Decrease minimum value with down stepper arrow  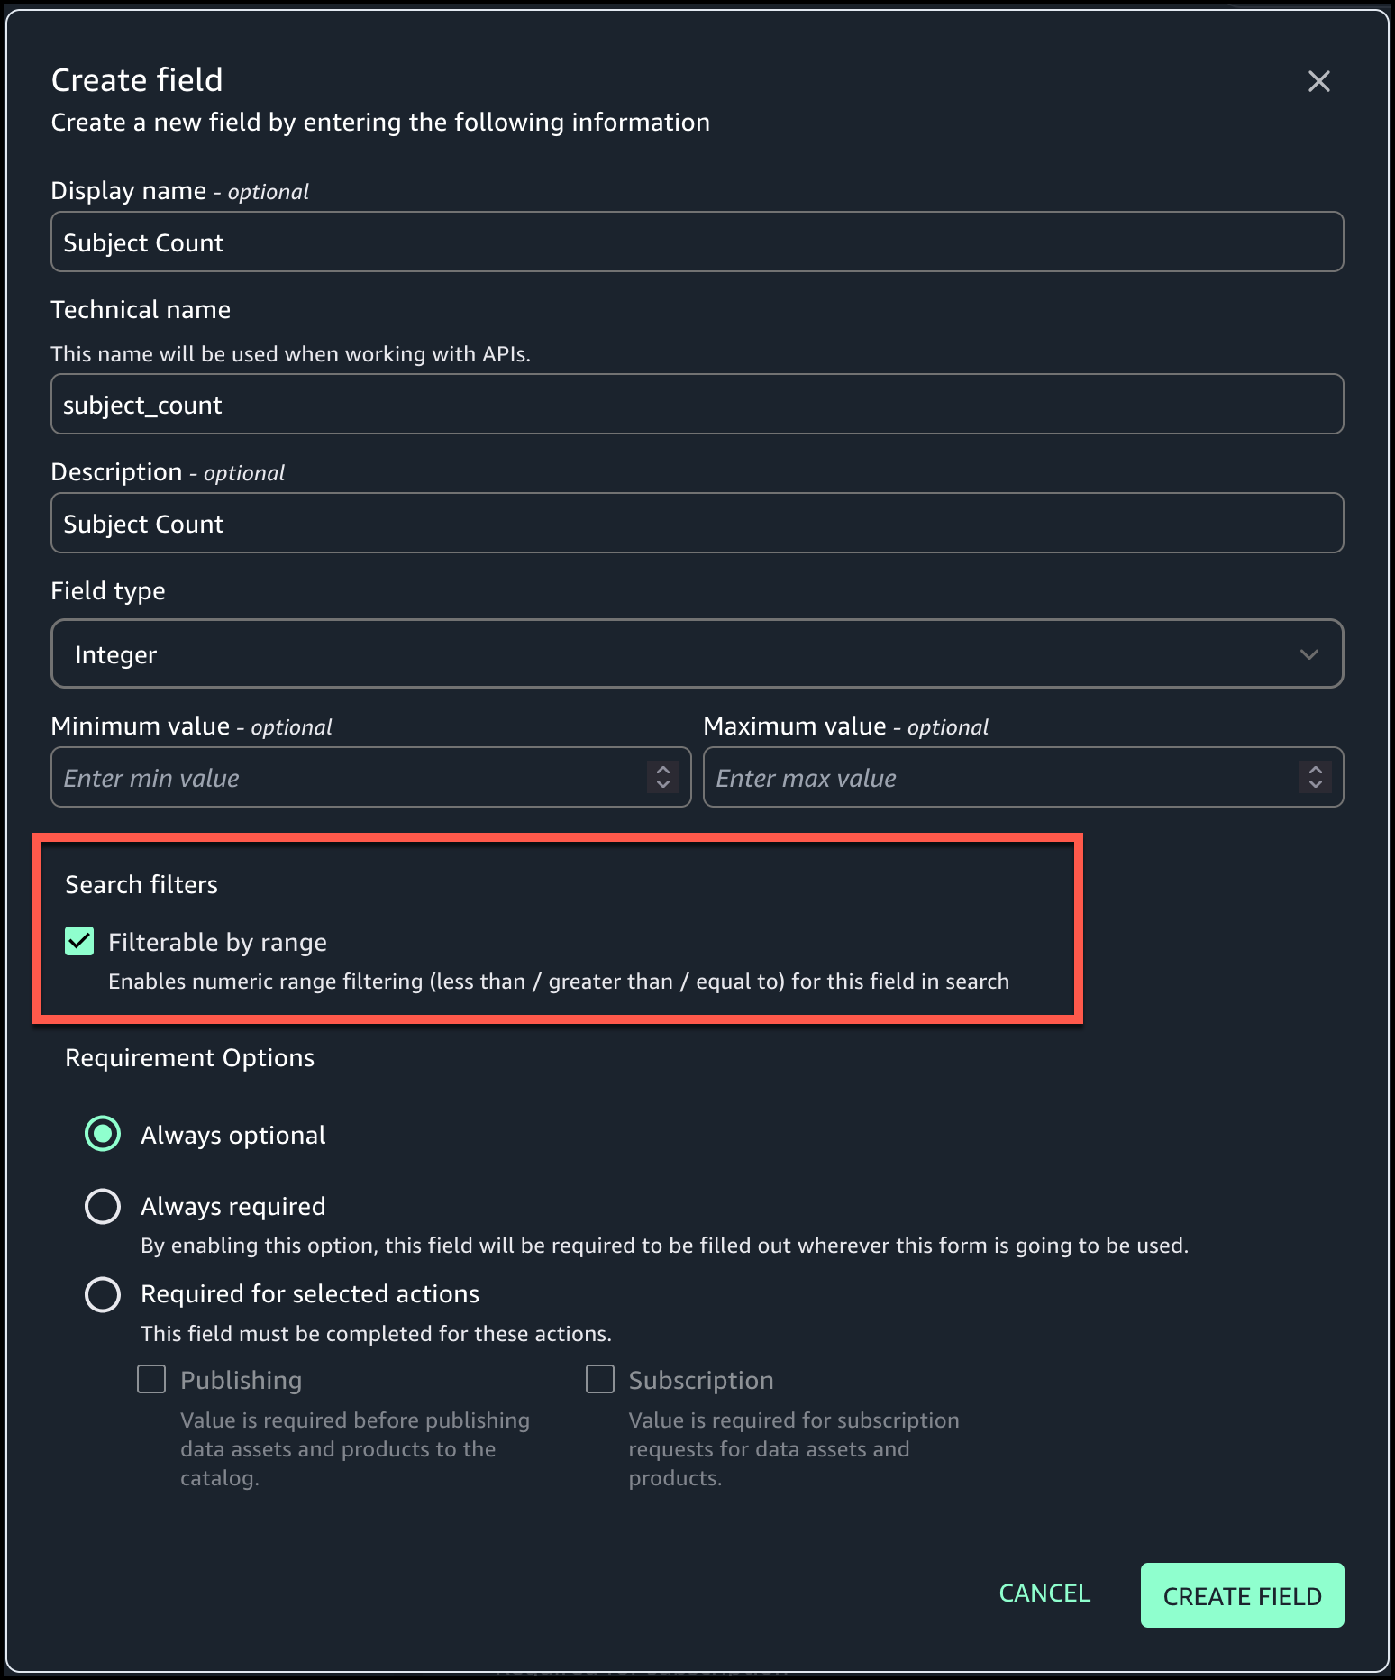663,785
